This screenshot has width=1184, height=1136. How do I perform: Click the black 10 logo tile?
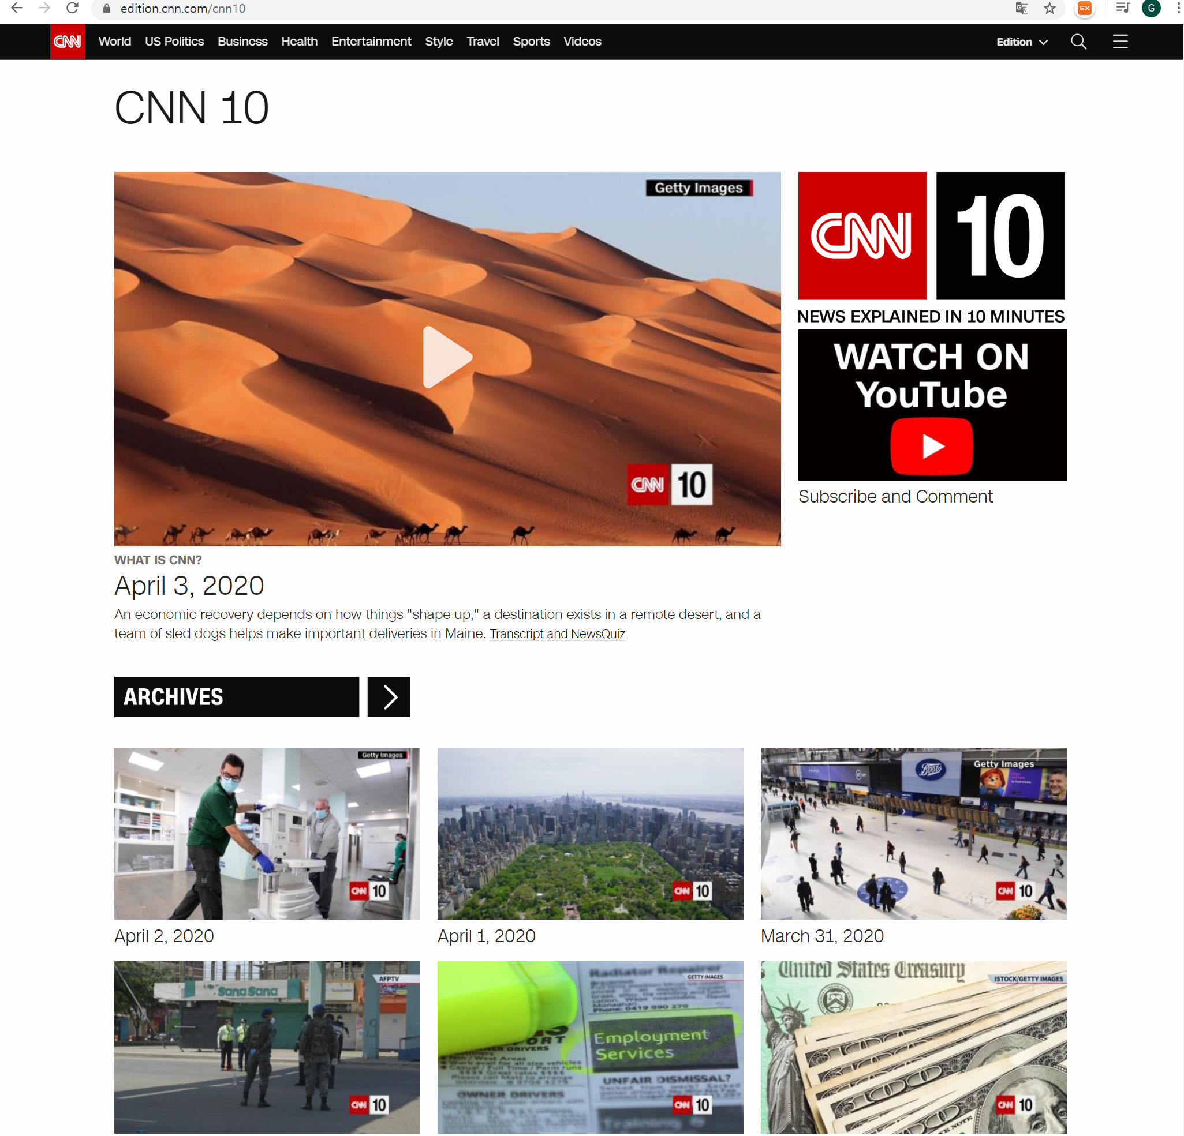[1000, 236]
